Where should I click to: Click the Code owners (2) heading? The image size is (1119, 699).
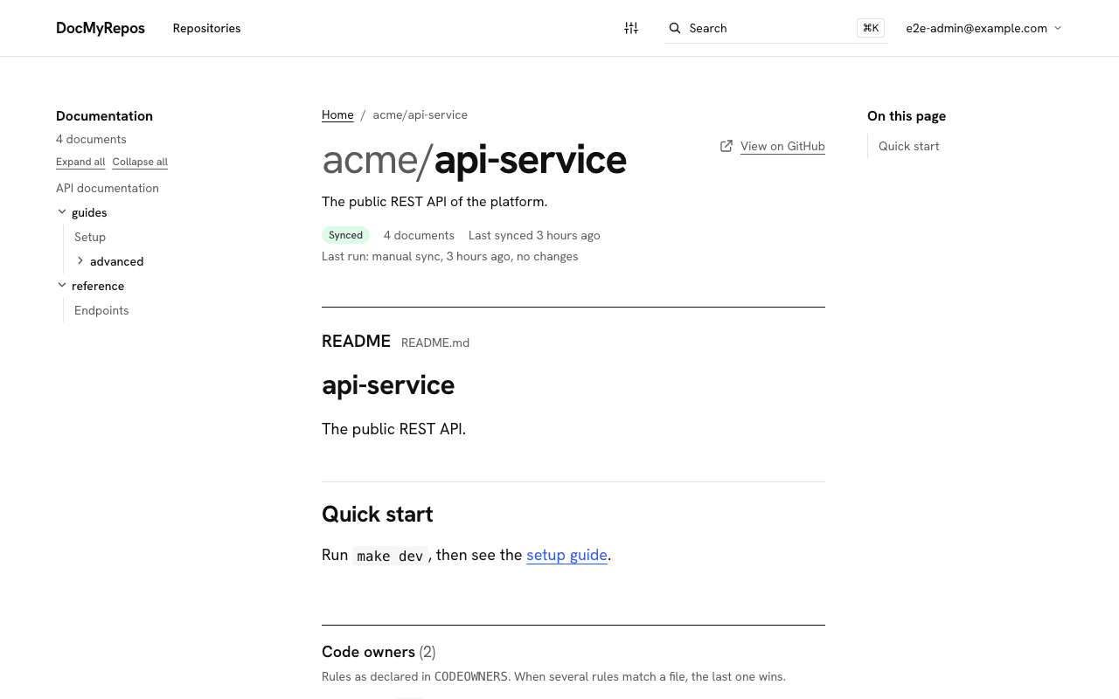point(379,652)
